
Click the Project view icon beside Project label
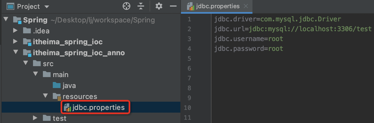10,6
